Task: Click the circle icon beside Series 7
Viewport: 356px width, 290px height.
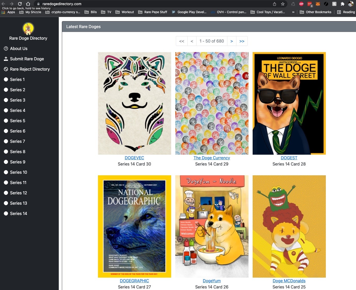Action: coord(6,141)
